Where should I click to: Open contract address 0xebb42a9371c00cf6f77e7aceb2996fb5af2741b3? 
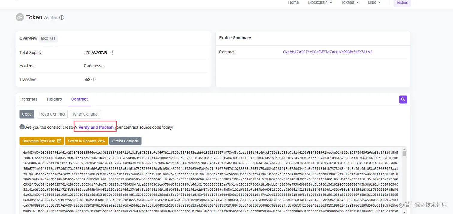[327, 52]
